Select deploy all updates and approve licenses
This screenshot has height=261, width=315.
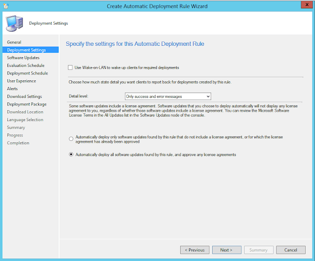click(x=71, y=155)
